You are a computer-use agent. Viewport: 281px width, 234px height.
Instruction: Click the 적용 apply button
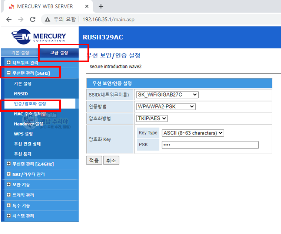[x=94, y=160]
